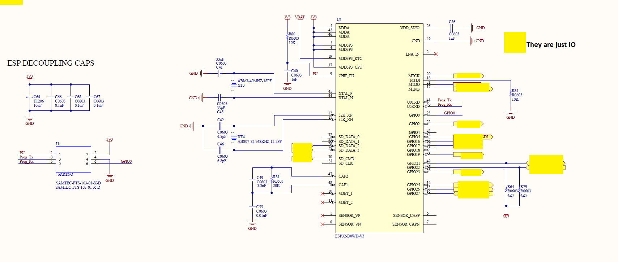Image resolution: width=618 pixels, height=262 pixels.
Task: Select the LNA_IN pin name
Action: click(413, 54)
